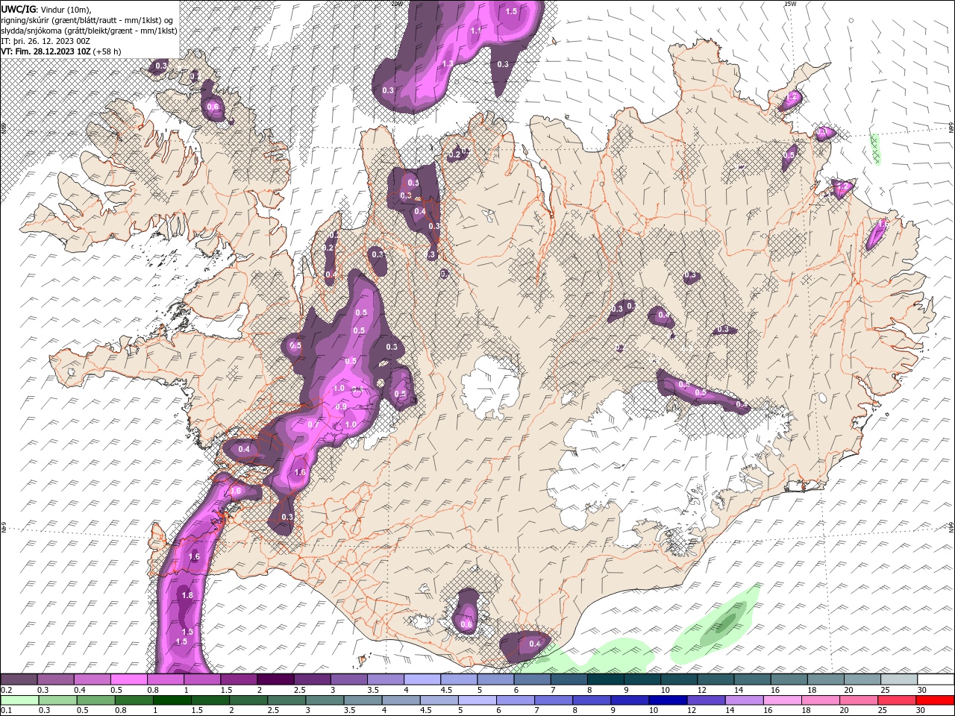Screen dimensions: 955x716
Task: Pick the palest green swatch between 0.1 and 0.3
Action: [19, 700]
